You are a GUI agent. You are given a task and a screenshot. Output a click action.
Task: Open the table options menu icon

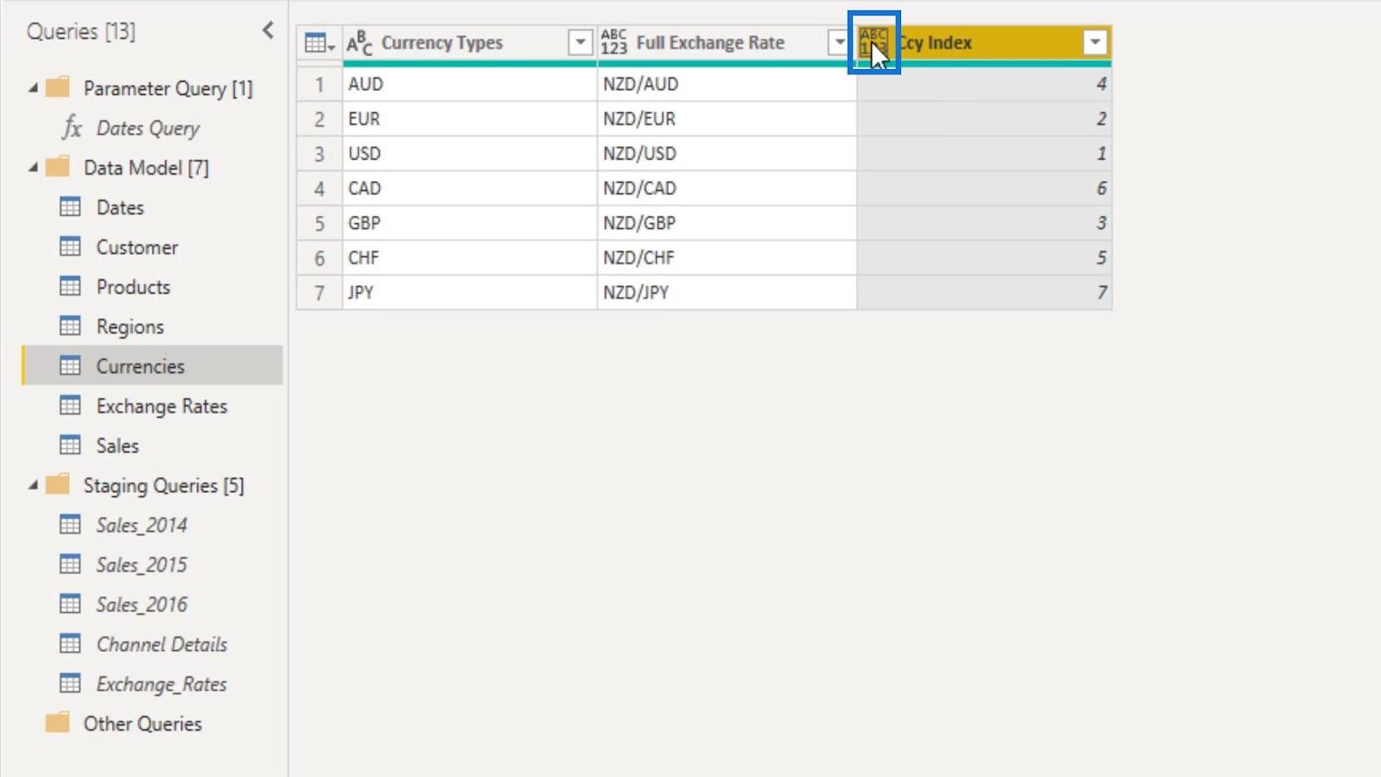point(319,43)
